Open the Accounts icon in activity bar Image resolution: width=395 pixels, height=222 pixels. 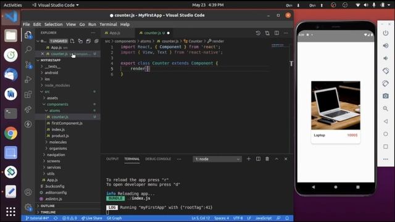coord(28,192)
